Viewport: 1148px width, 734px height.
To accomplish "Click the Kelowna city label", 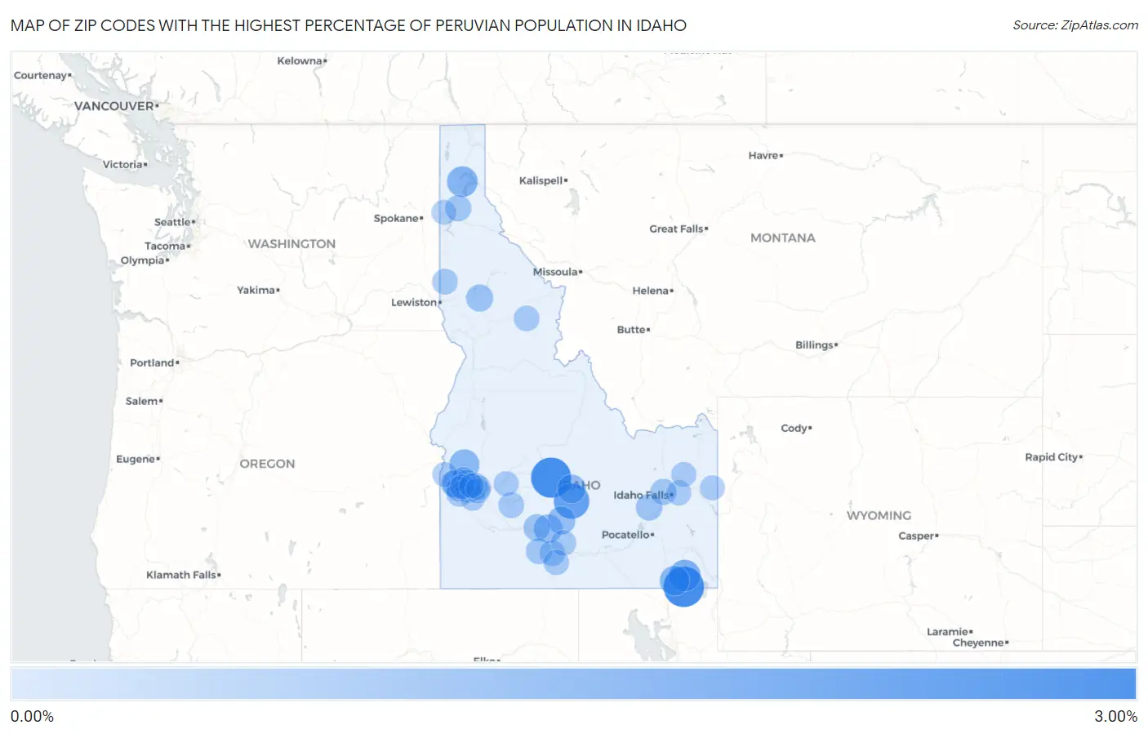I will pyautogui.click(x=300, y=60).
